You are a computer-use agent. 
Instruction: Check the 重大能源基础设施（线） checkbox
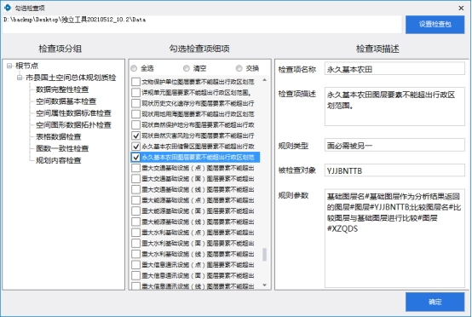tap(136, 222)
